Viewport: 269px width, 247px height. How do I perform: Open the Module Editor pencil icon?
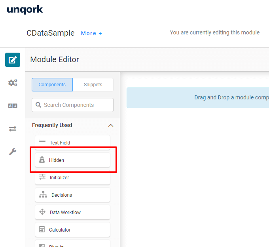coord(13,60)
